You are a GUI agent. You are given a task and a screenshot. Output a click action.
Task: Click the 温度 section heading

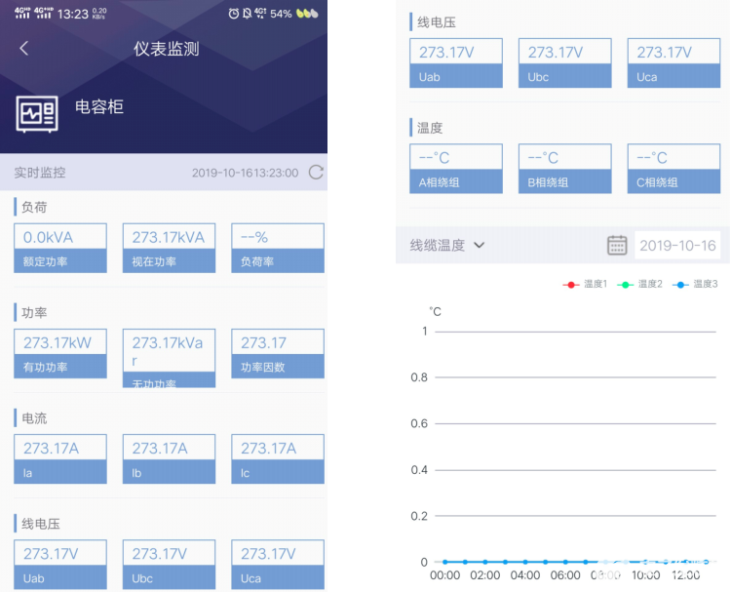tap(430, 128)
